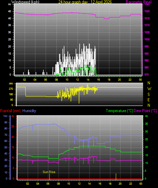Viewport: 158px width, 188px height.
Task: Click the yellow sunset tick near hour 19
Action: (x=116, y=176)
